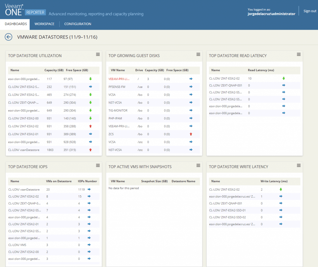The height and width of the screenshot is (267, 318).
Task: Click blue arrow in TIG-MONITOR row
Action: (191, 110)
